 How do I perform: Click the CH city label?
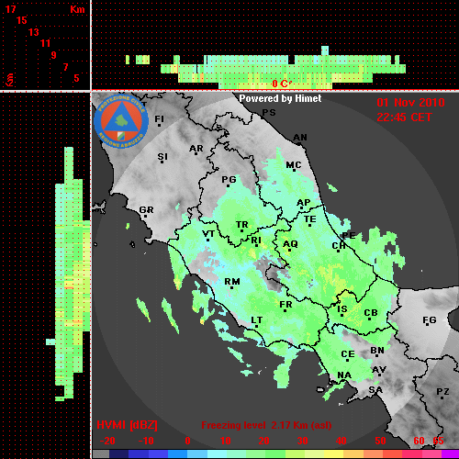339,246
